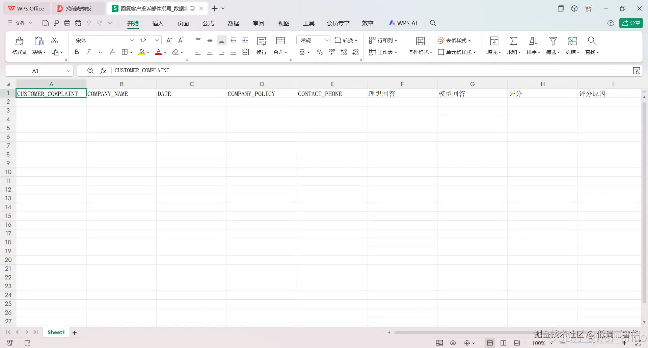Viewport: 648px width, 348px height.
Task: Align cell content to the top
Action: (x=198, y=40)
